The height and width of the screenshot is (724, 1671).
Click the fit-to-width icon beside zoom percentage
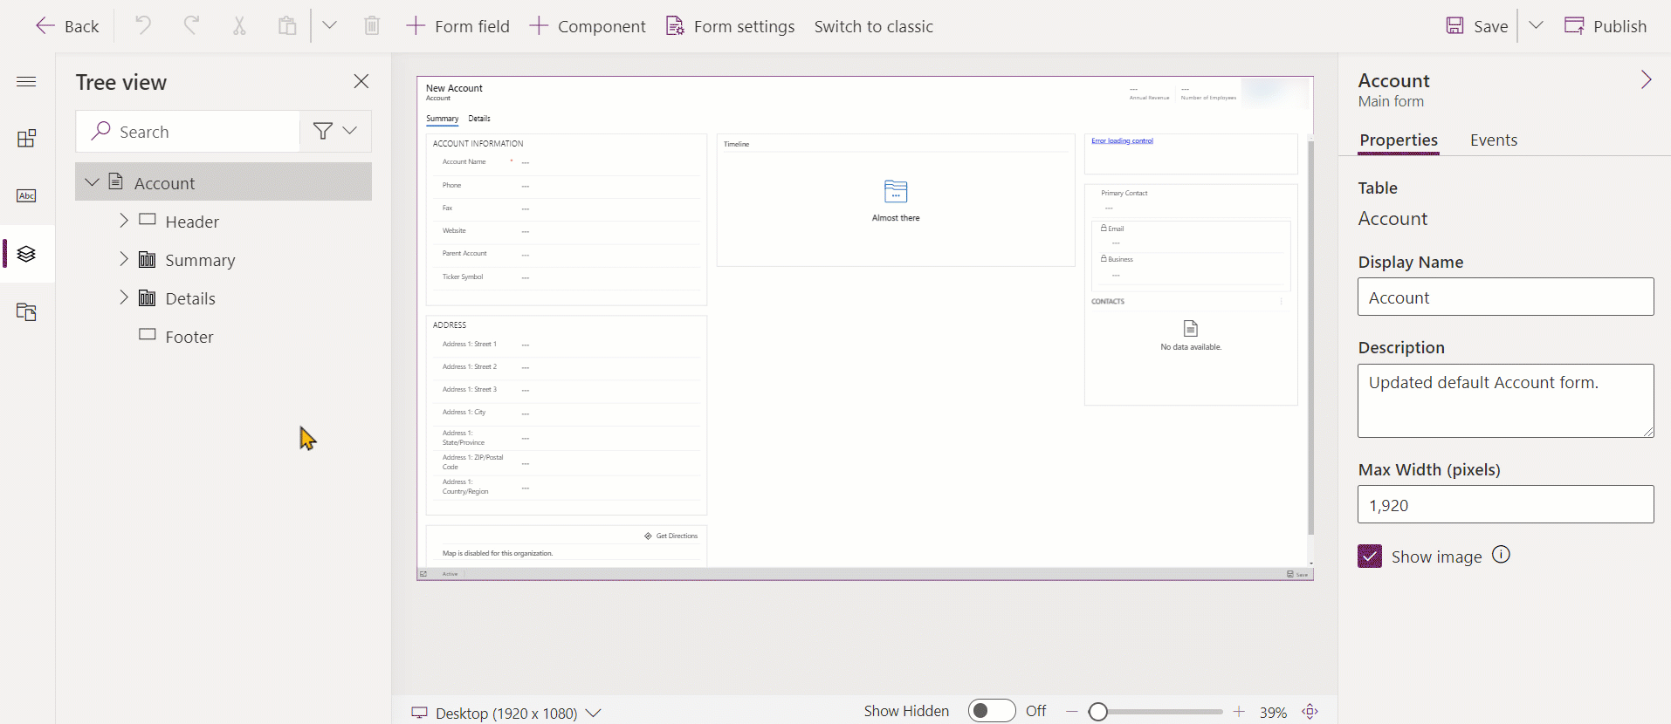pyautogui.click(x=1310, y=712)
